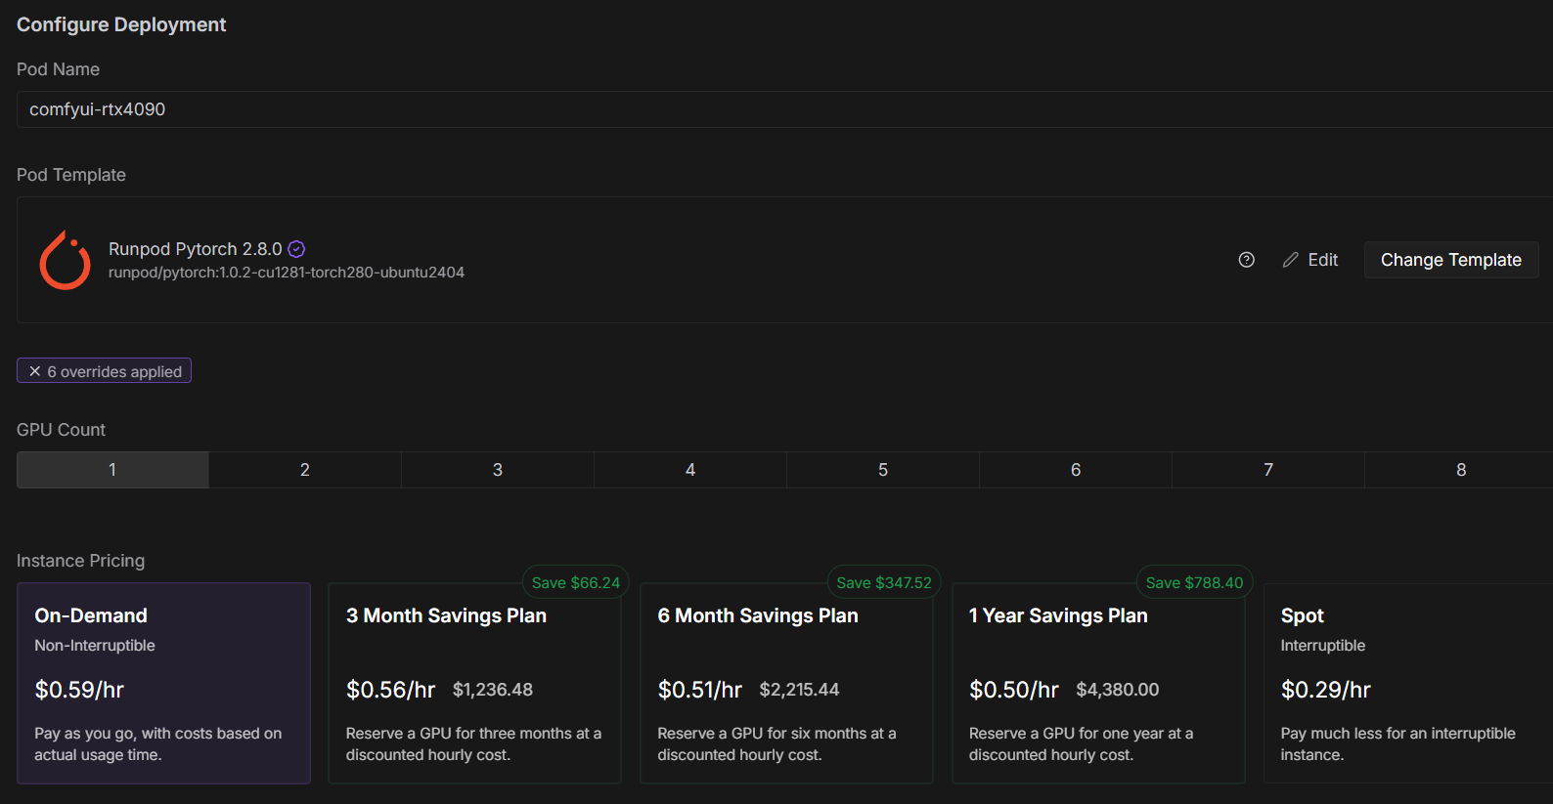Click the Runpod Pytorch 2.8.0 template name

[x=196, y=249]
